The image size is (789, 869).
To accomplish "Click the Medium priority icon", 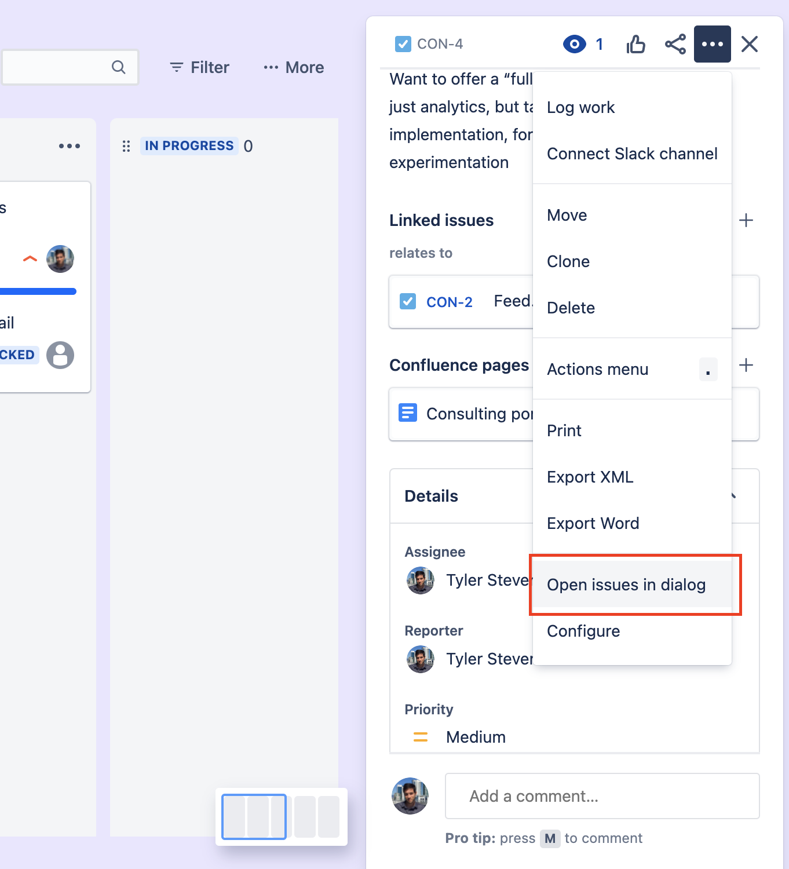I will tap(420, 737).
